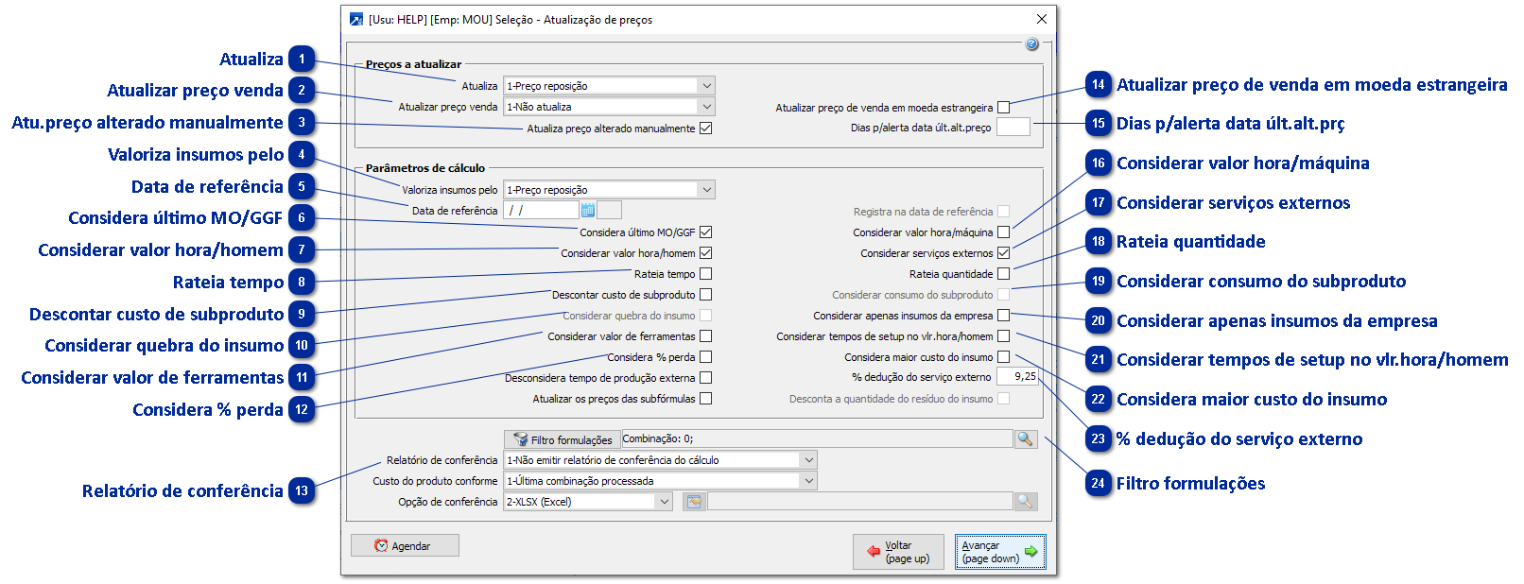Viewport: 1524px width, 584px height.
Task: Open the Relatório de conferência dropdown
Action: (808, 460)
